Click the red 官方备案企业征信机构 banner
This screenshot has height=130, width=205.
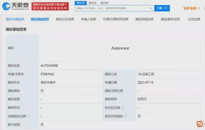50,6
